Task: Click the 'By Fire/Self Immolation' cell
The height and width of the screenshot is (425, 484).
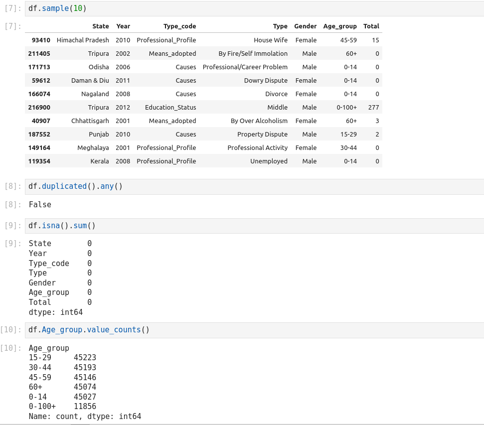Action: click(253, 53)
